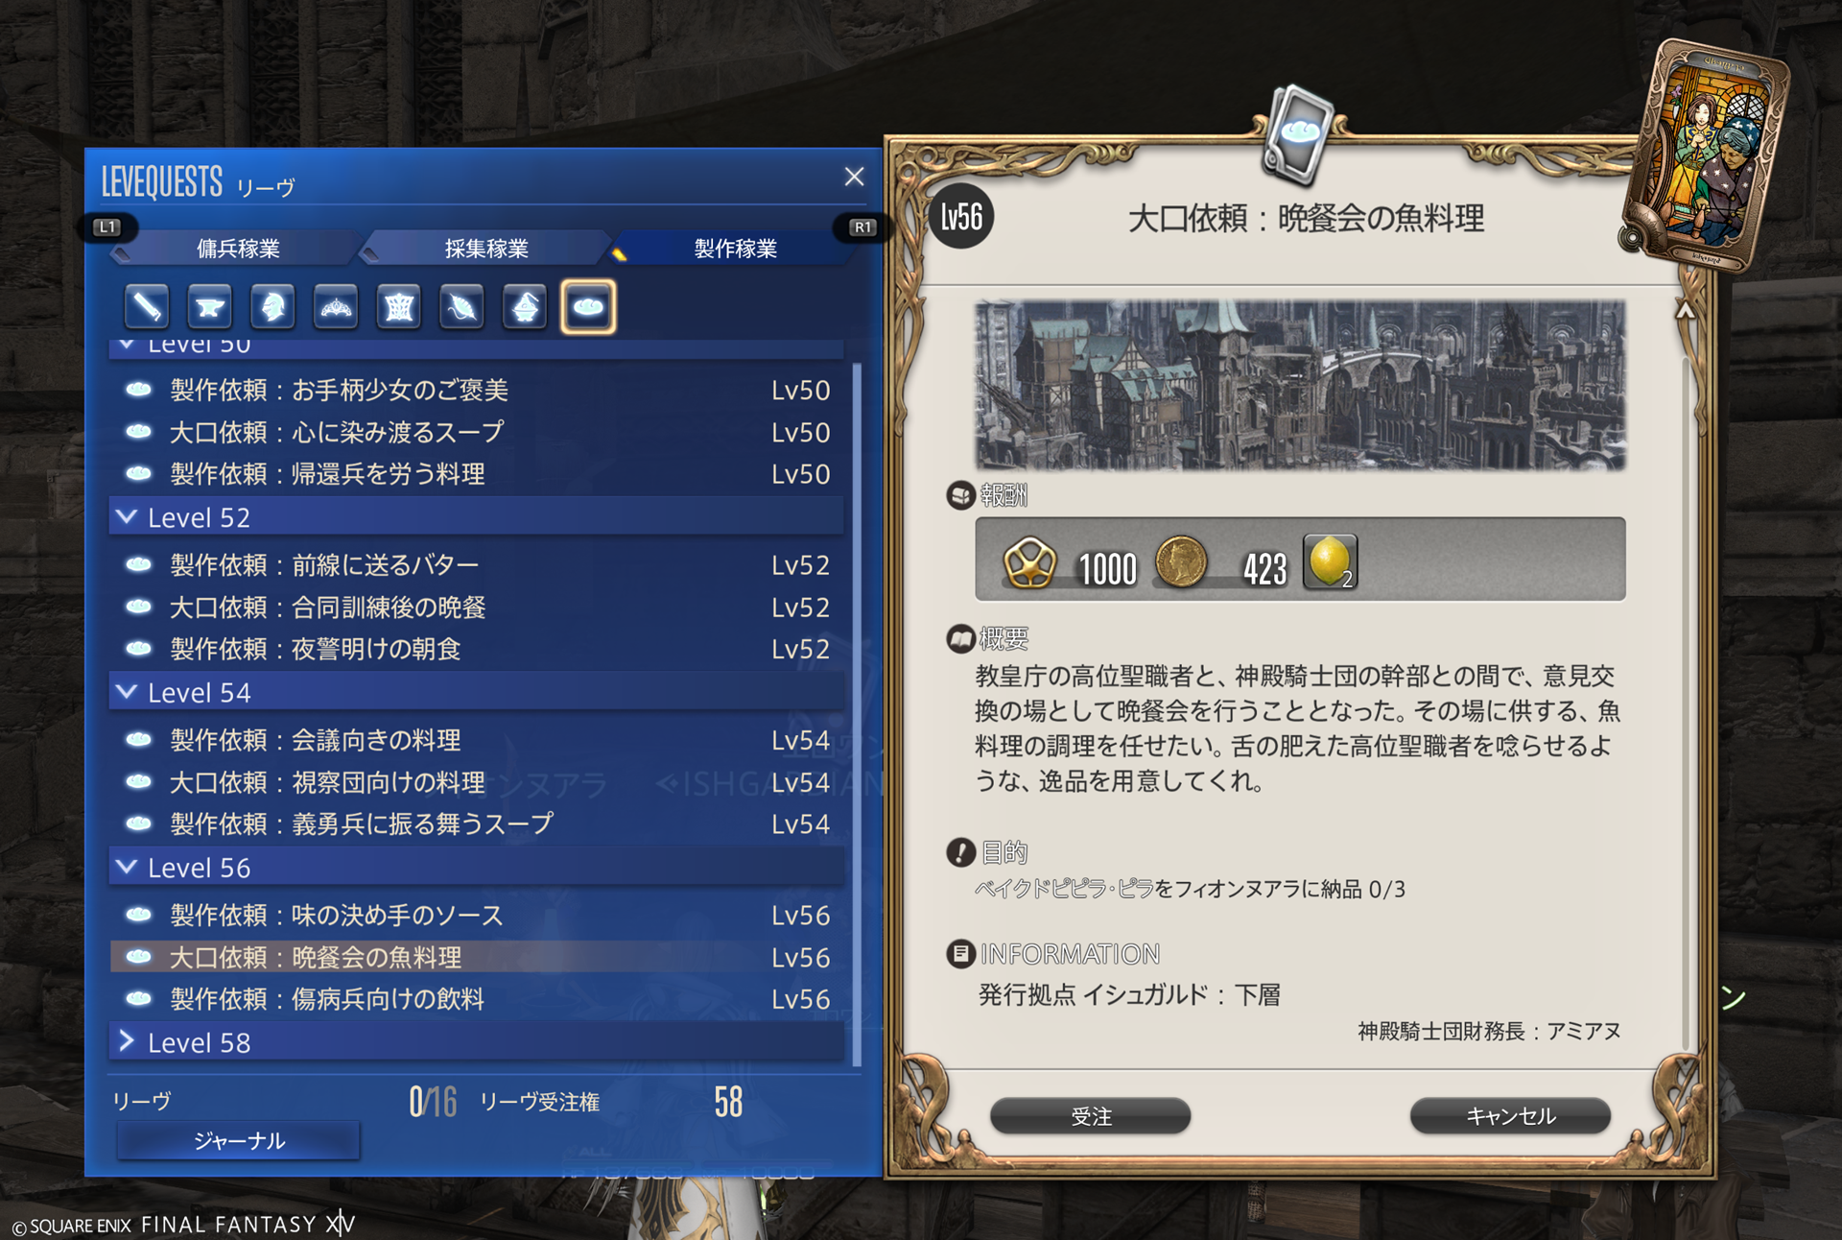Collapse the Level 56 group
1842x1240 pixels.
pyautogui.click(x=477, y=868)
